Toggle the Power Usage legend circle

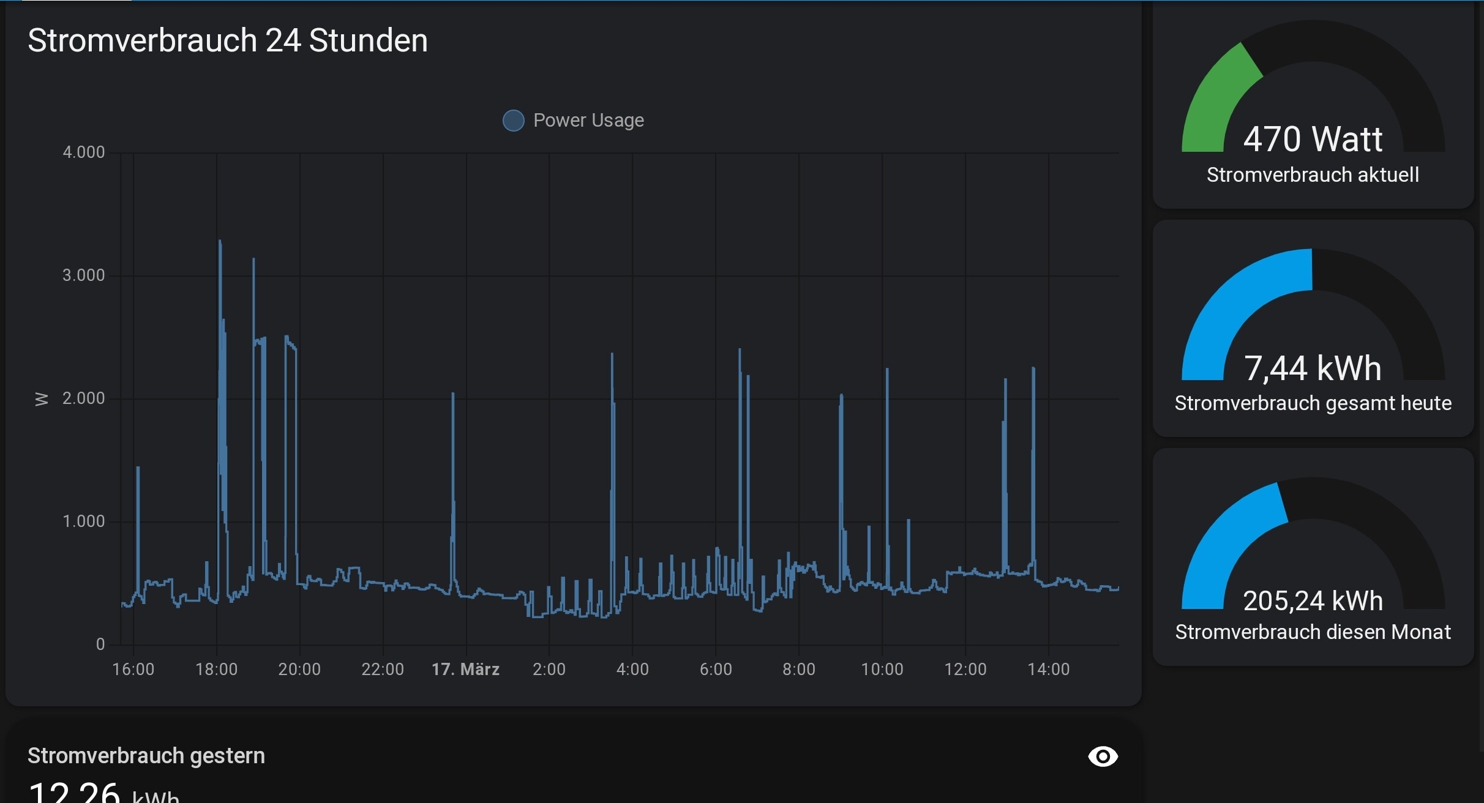tap(513, 121)
